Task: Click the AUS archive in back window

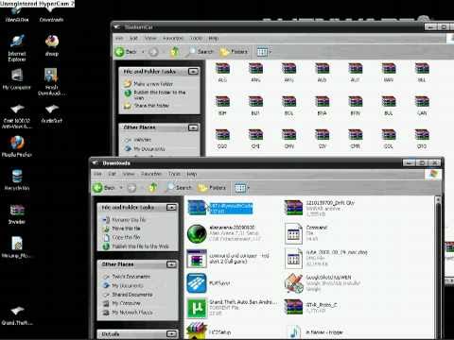Action: (x=323, y=72)
